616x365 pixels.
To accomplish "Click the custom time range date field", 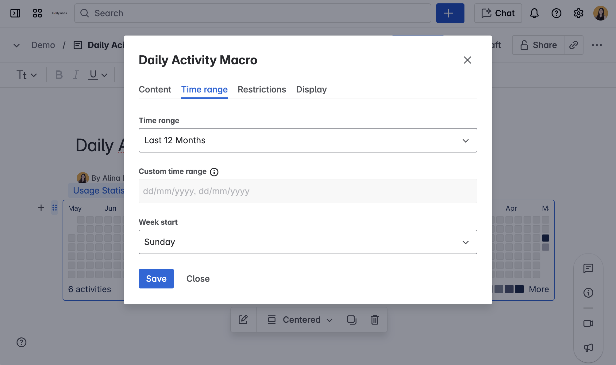I will [308, 191].
